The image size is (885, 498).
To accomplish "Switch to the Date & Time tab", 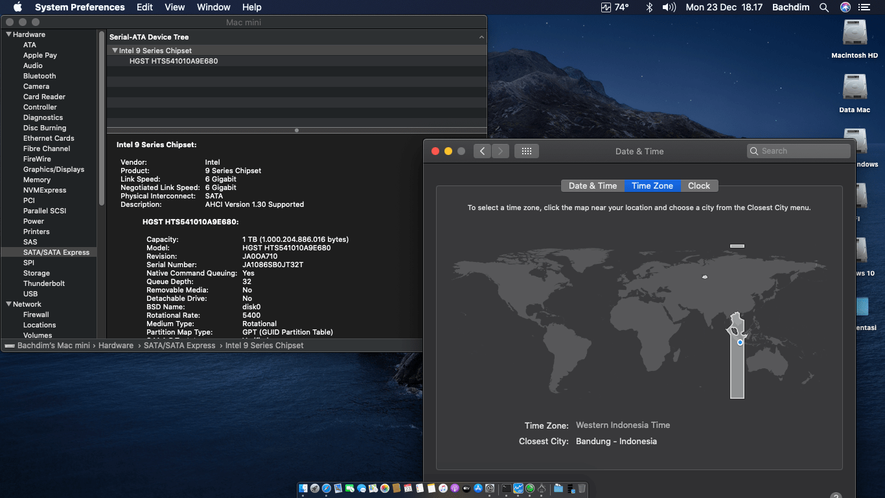I will point(592,185).
